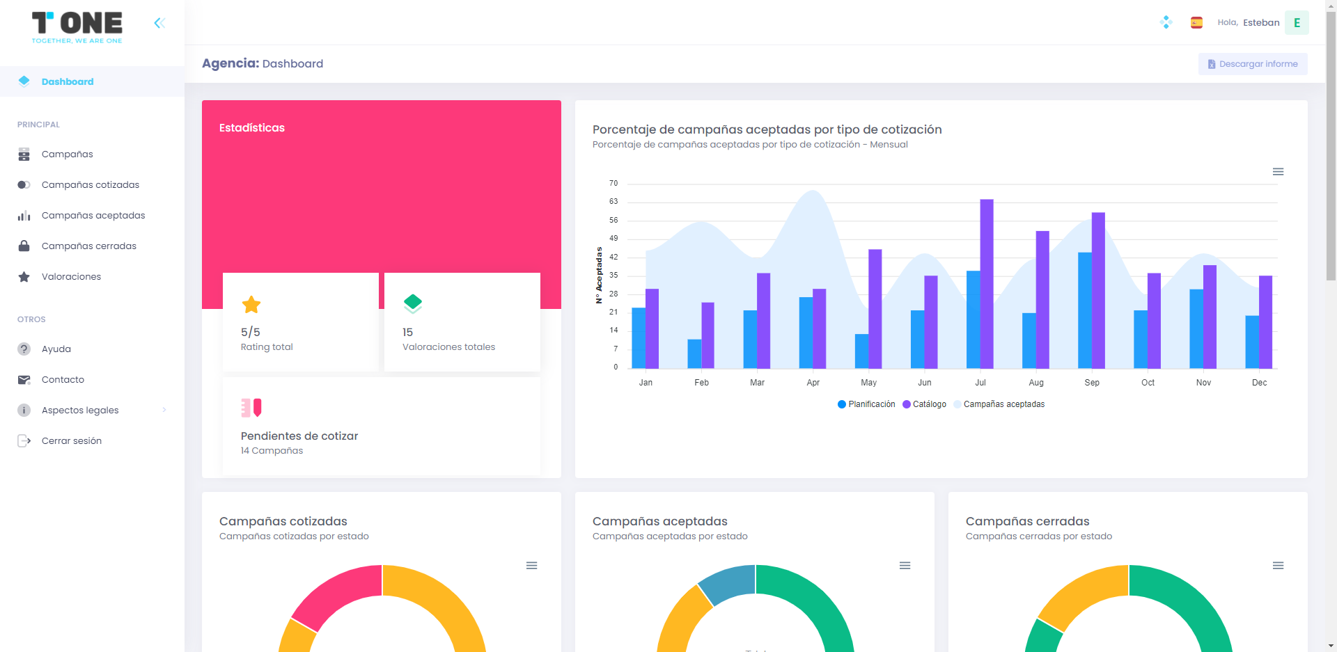1337x652 pixels.
Task: Open the Spanish flag language selector
Action: click(1196, 22)
